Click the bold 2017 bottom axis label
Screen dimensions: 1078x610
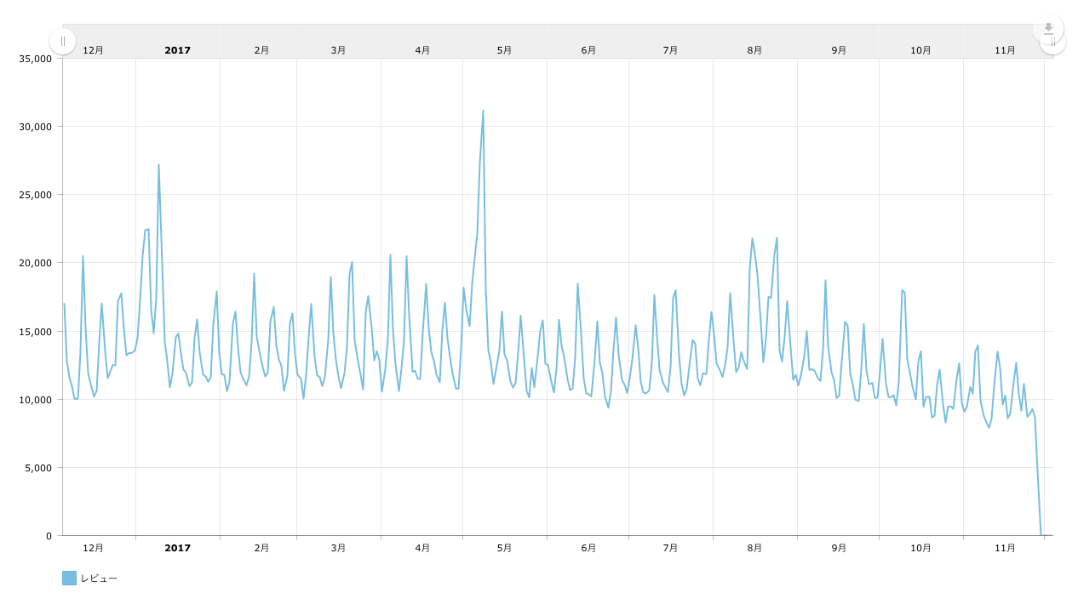(177, 548)
